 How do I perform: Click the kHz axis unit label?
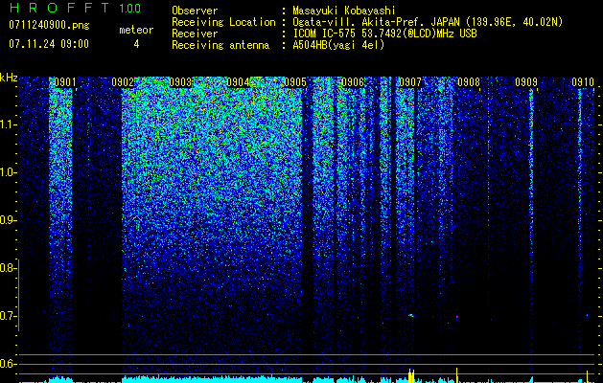click(9, 78)
